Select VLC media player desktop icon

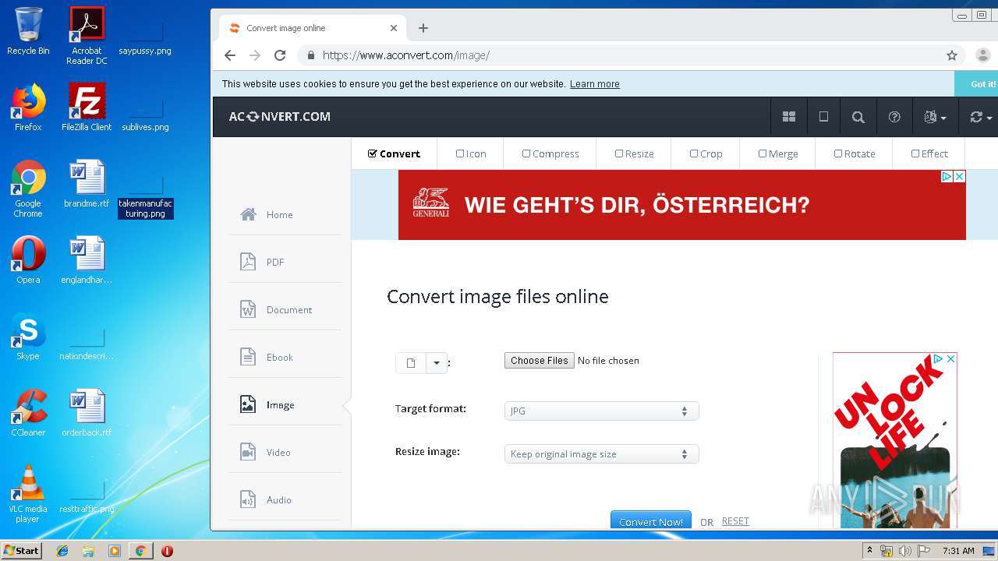pos(28,494)
